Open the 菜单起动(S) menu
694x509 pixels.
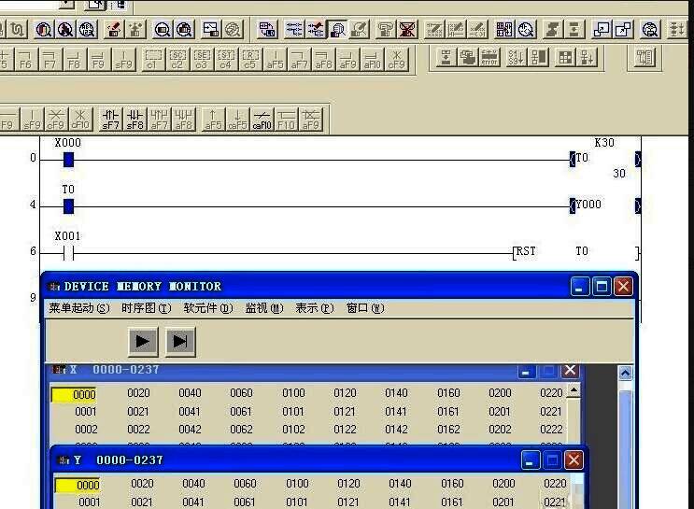coord(78,308)
